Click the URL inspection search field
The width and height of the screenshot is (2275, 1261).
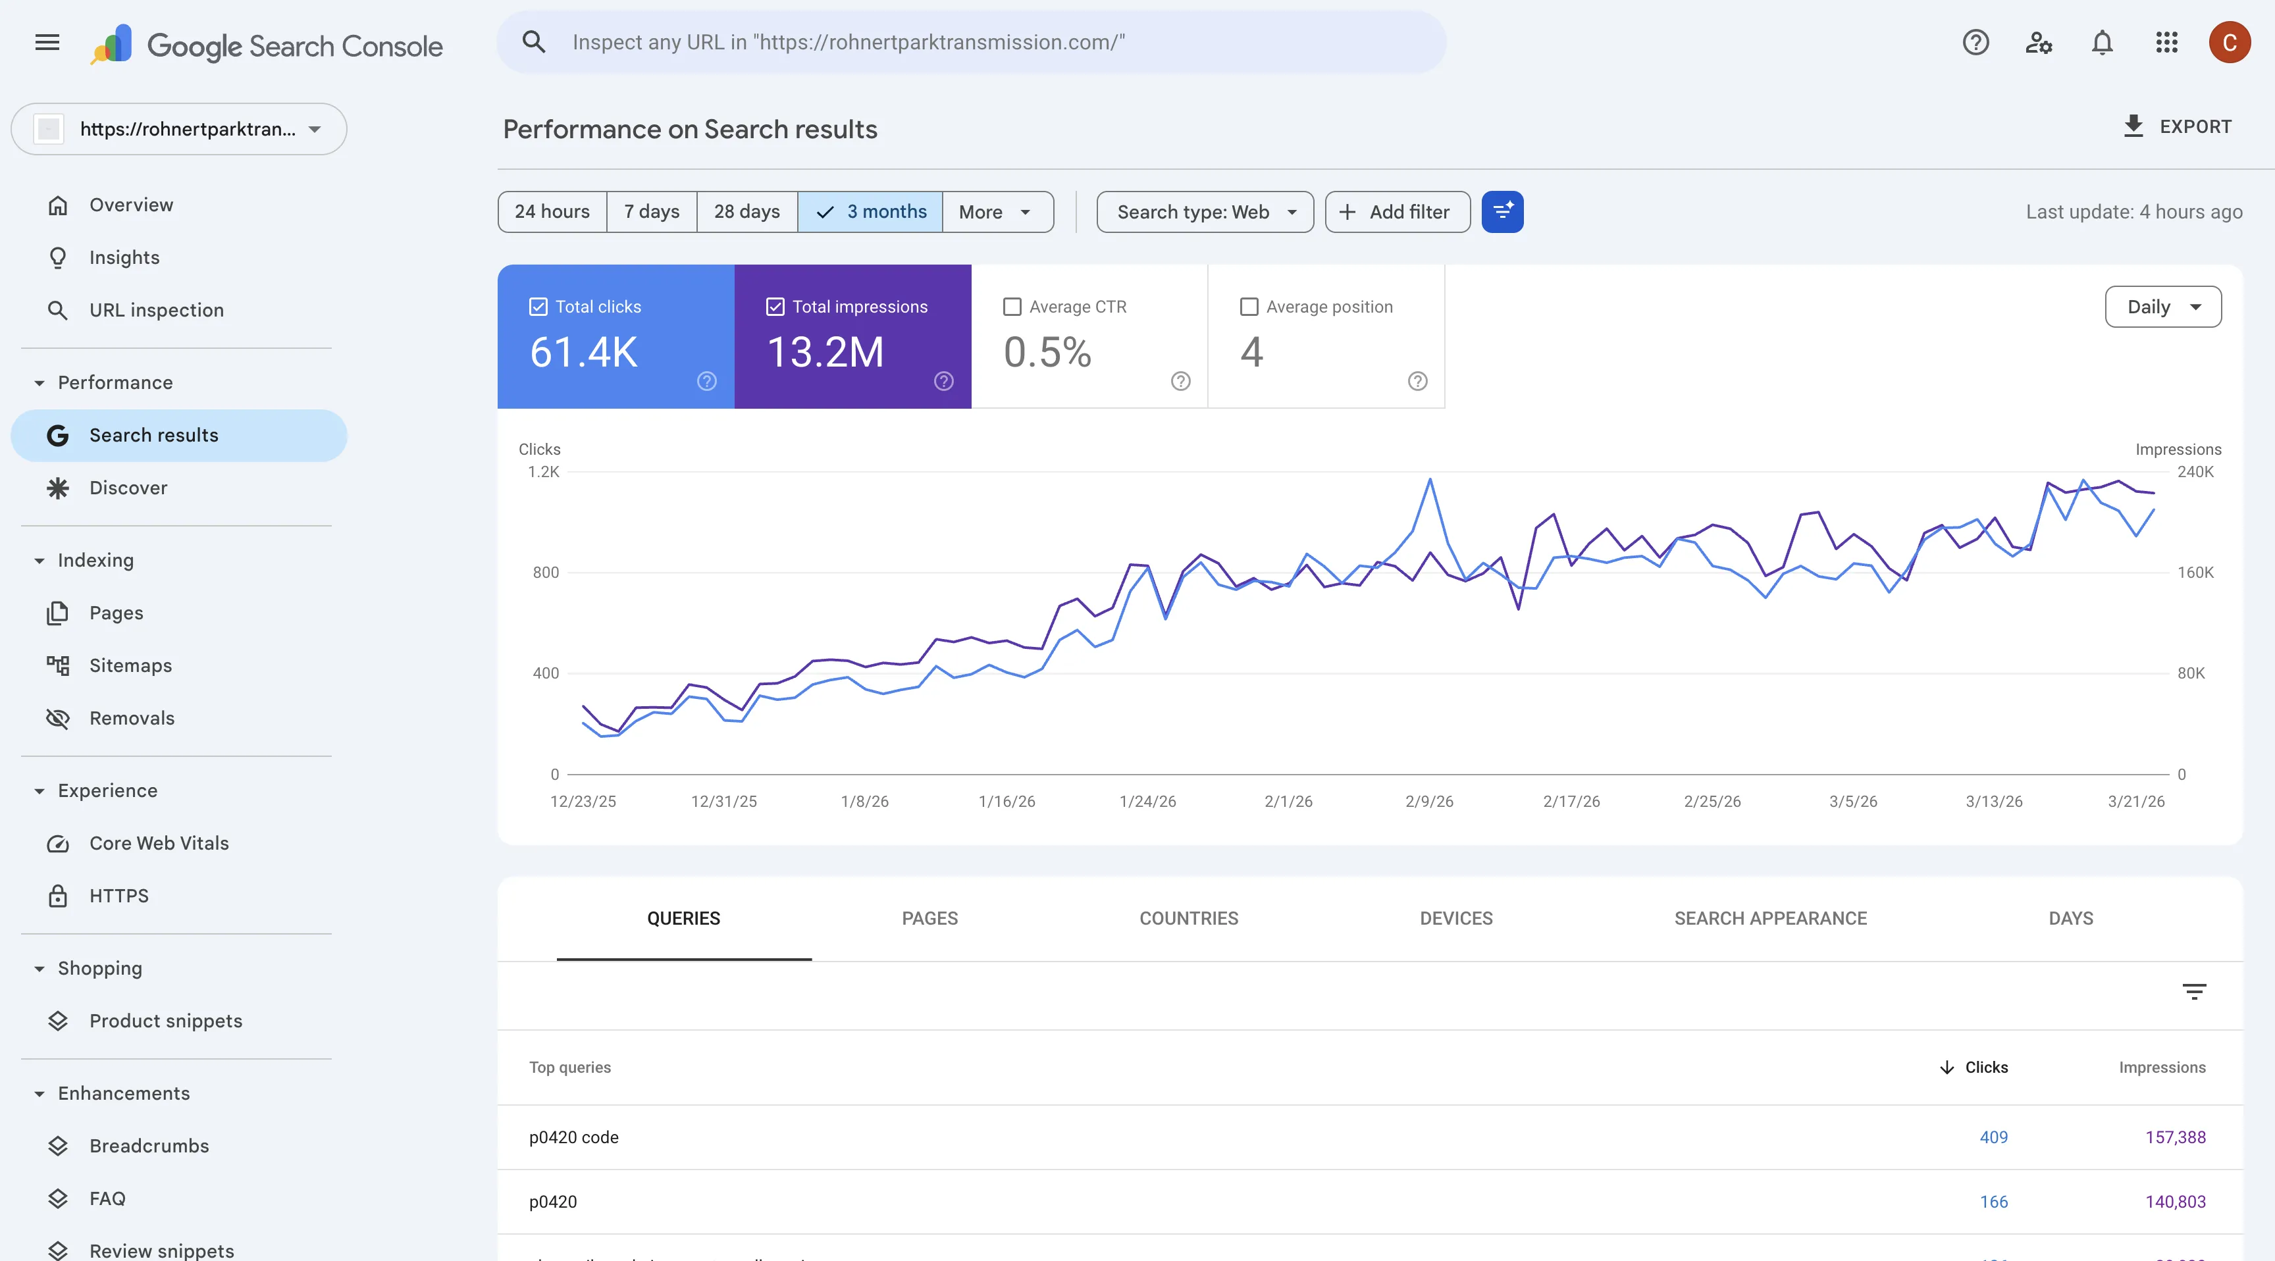(x=972, y=41)
